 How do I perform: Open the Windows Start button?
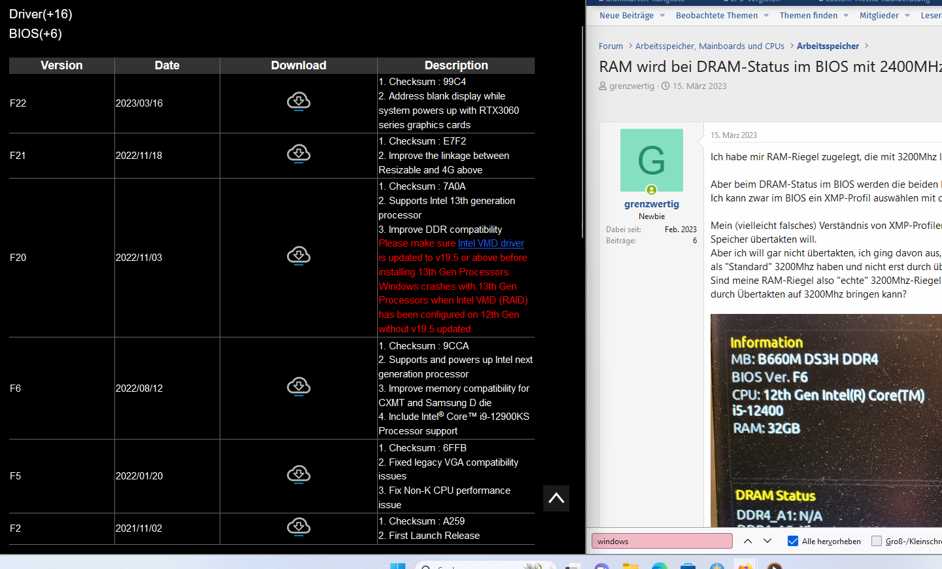(397, 566)
